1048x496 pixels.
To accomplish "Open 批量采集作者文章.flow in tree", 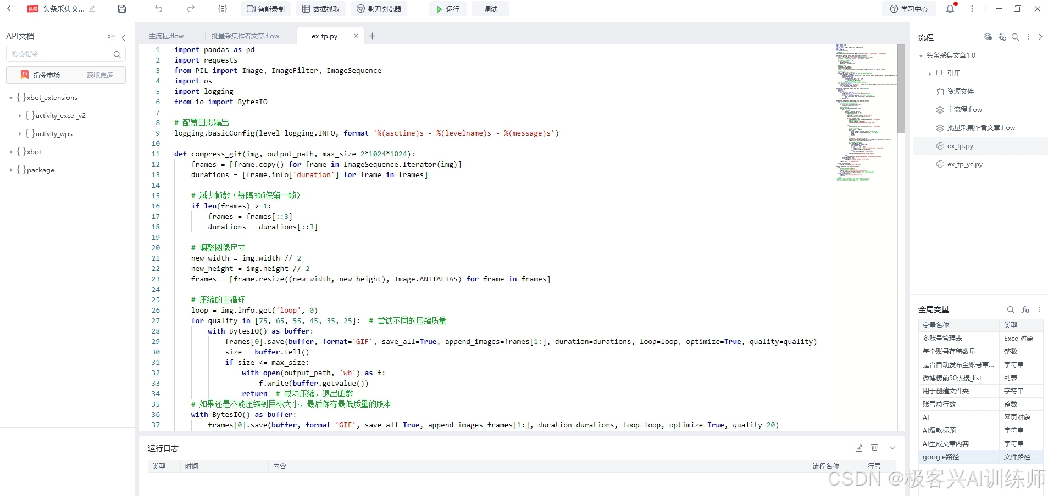I will point(980,128).
